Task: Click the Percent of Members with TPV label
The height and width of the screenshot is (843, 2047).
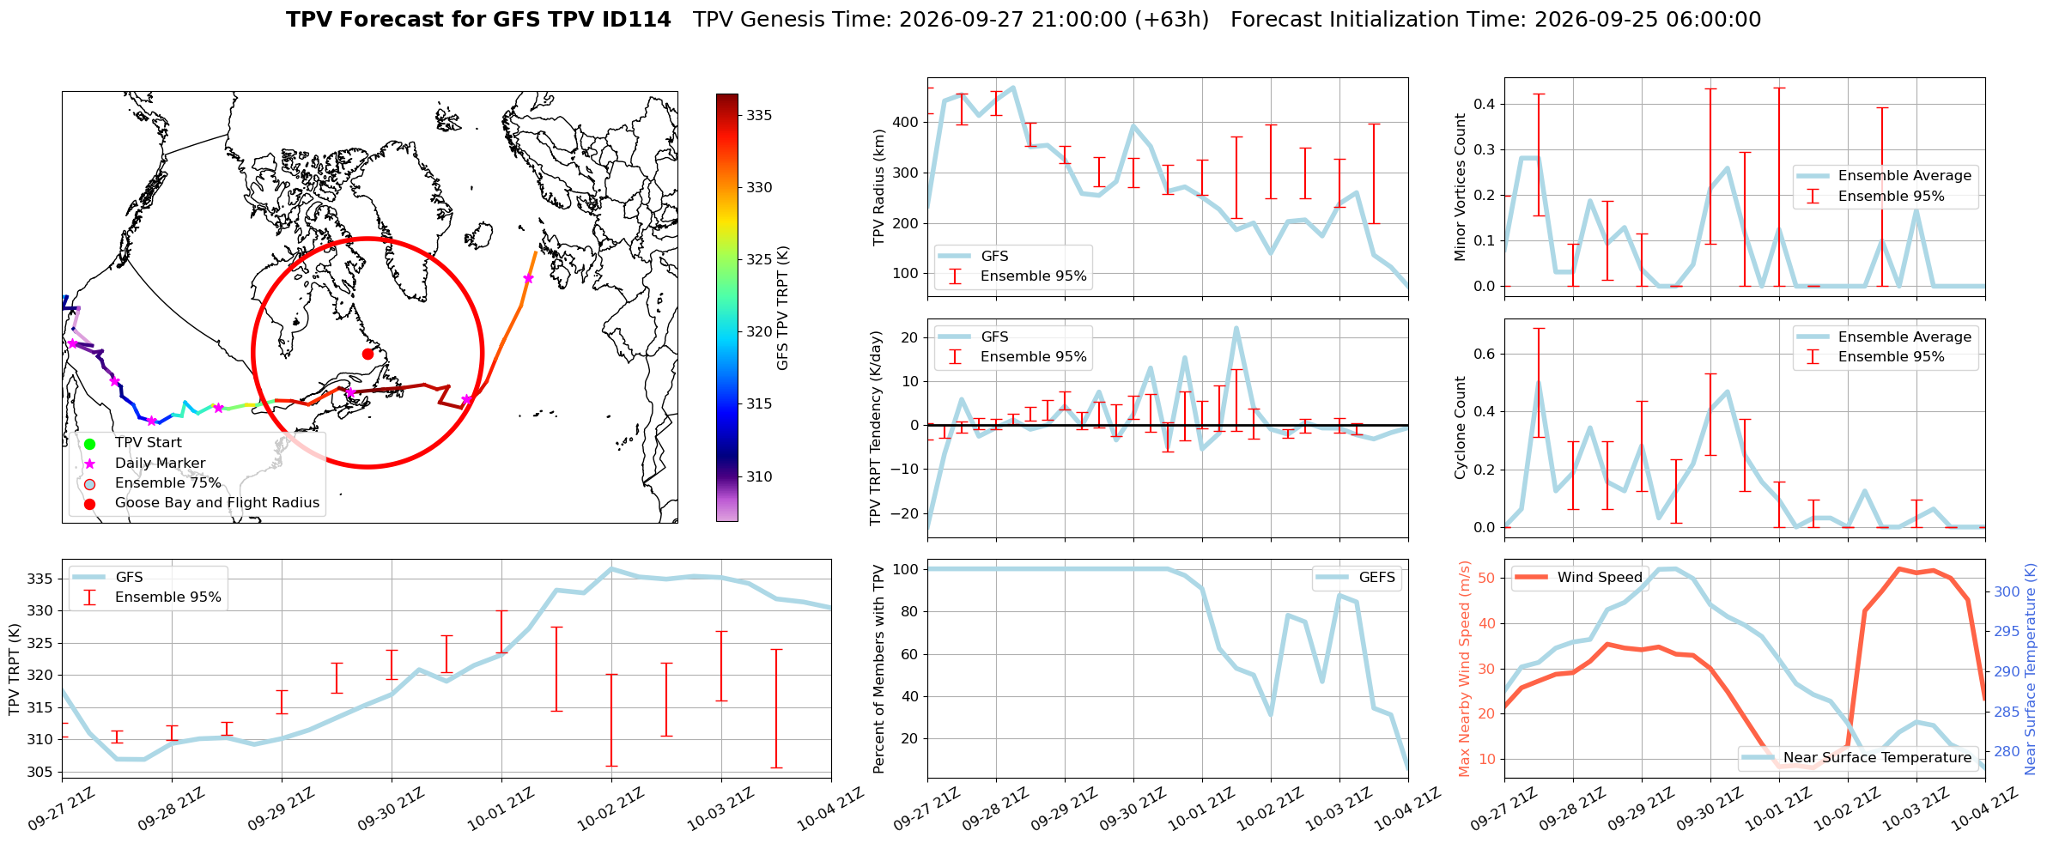Action: (x=878, y=669)
